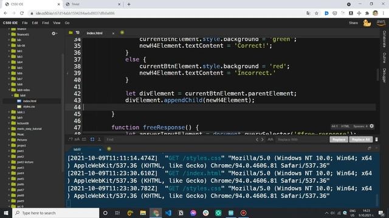The image size is (389, 218).
Task: Toggle preserve case option beside Replace With
Action: [x=270, y=139]
